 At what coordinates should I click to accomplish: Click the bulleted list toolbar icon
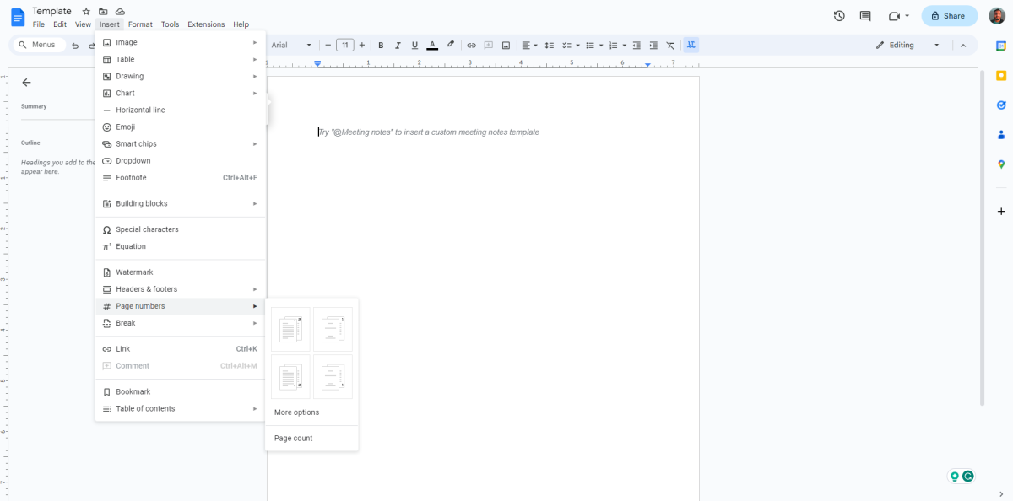tap(590, 45)
